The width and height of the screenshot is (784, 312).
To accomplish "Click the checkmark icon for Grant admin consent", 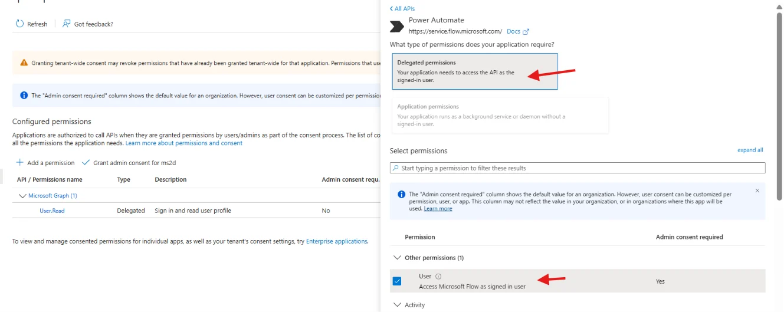I will click(x=86, y=162).
